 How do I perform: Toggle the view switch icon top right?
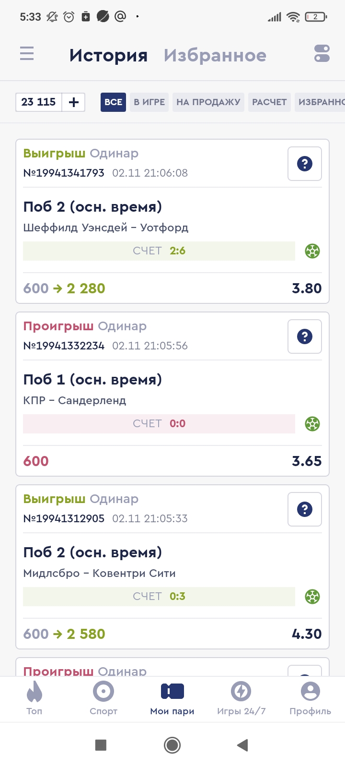pyautogui.click(x=322, y=53)
